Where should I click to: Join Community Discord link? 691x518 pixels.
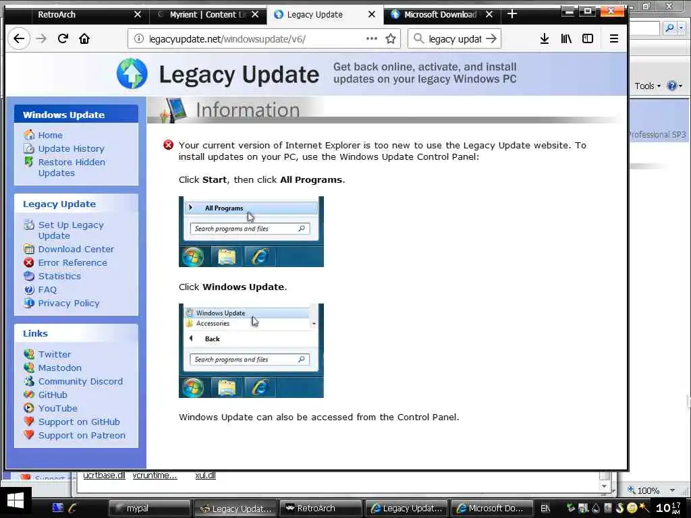pyautogui.click(x=80, y=382)
